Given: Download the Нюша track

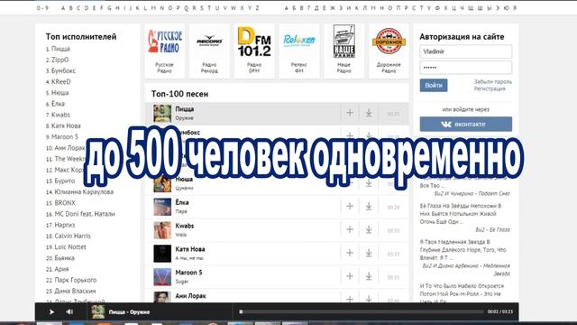Looking at the screenshot, I should 369,183.
